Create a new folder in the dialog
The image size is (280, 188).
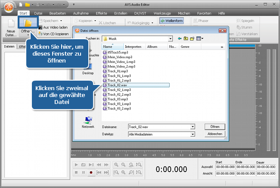pos(192,38)
